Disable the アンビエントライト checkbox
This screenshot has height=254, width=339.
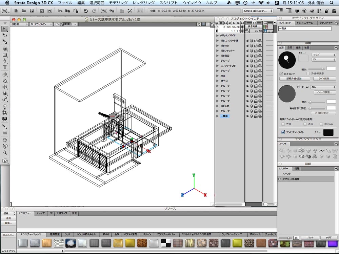click(283, 132)
